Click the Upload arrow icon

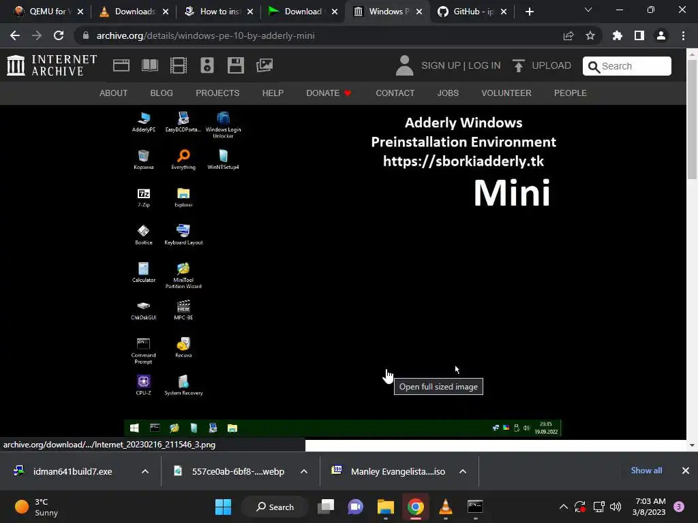tap(519, 65)
